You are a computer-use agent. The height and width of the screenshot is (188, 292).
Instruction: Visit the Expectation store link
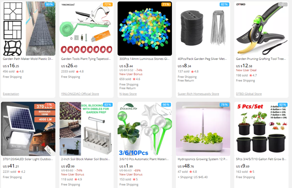tap(11, 94)
